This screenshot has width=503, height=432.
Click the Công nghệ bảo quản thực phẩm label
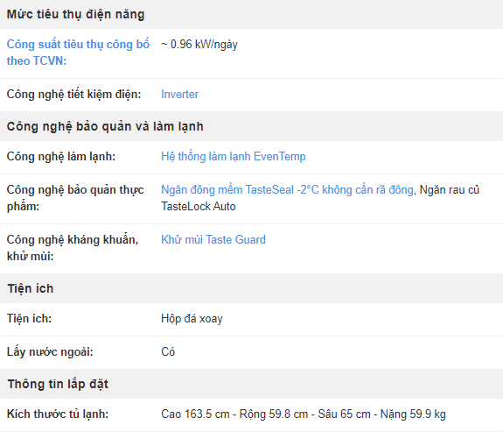pos(75,198)
